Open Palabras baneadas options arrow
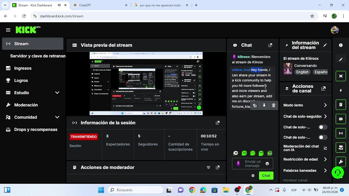This screenshot has height=196, width=349. tap(325, 171)
